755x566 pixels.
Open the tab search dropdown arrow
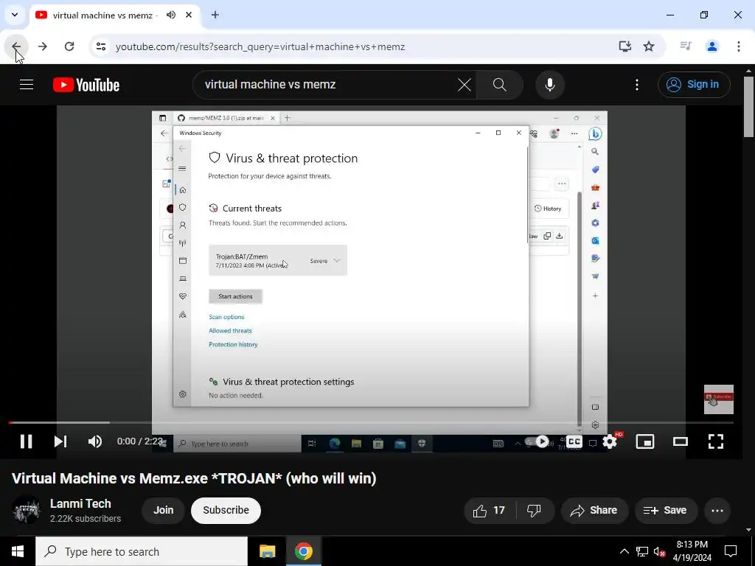pyautogui.click(x=15, y=15)
